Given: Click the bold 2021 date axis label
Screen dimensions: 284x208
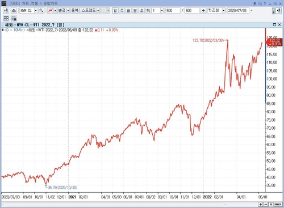Looking at the screenshot, I should coord(72,197).
